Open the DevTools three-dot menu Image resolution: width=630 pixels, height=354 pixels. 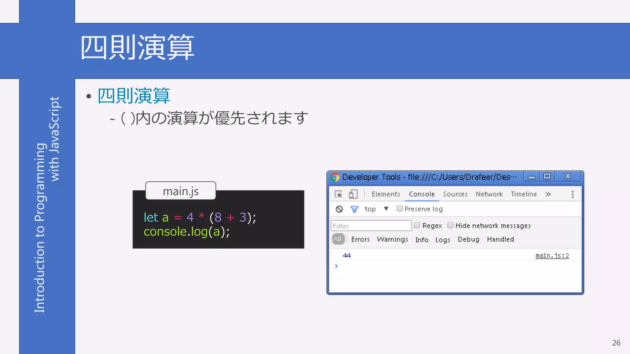[572, 194]
